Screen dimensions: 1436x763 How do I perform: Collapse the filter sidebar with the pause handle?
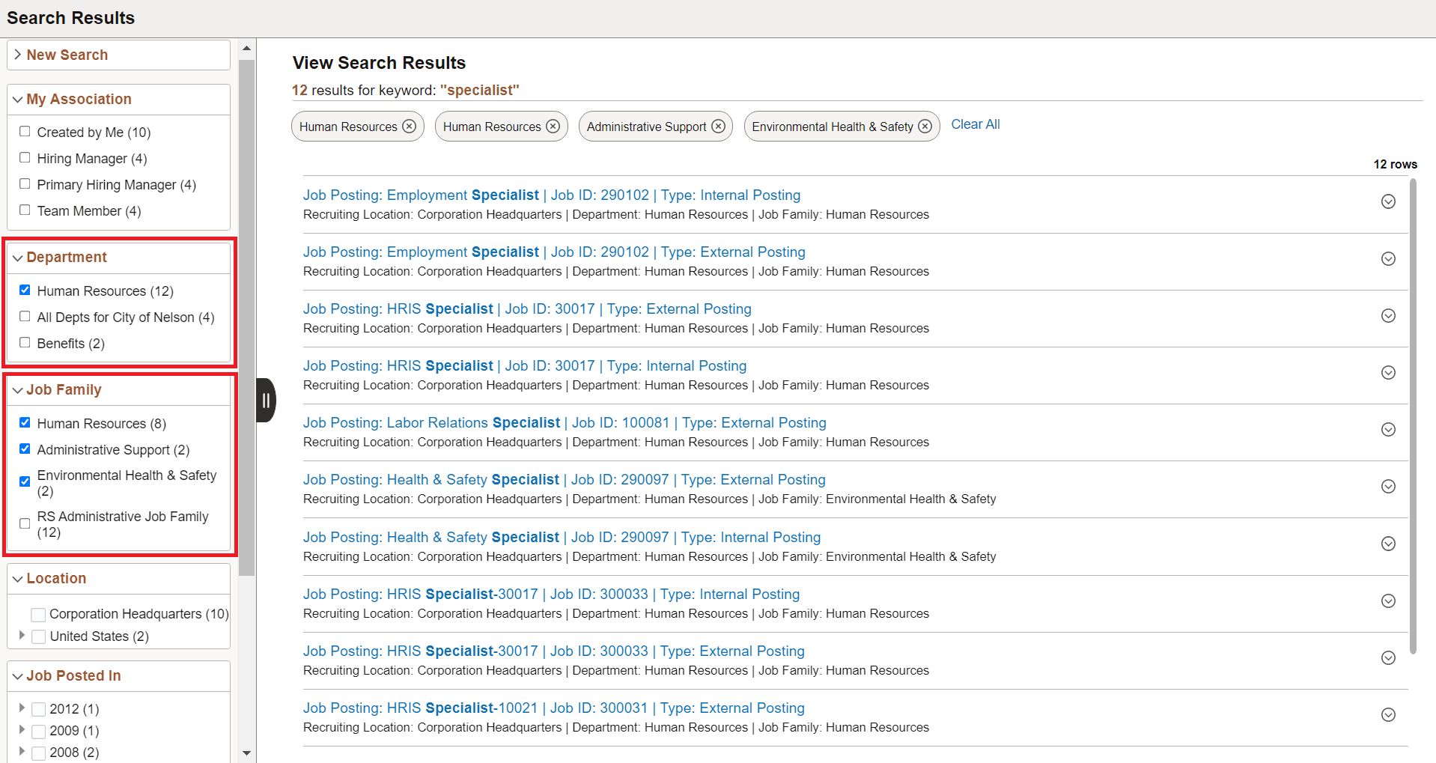point(265,401)
